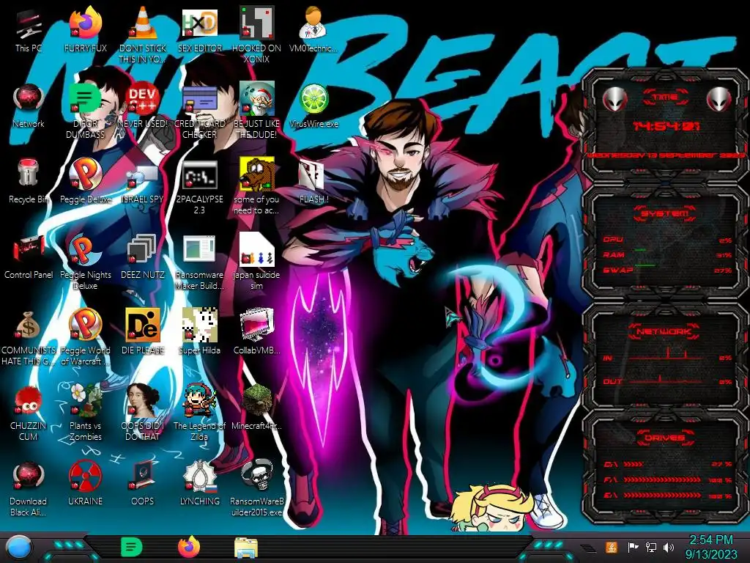
Task: Open the FLASH ! shortcut
Action: tap(313, 182)
